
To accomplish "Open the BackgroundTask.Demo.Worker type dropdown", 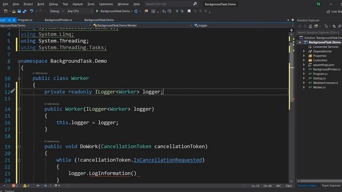I will point(143,26).
